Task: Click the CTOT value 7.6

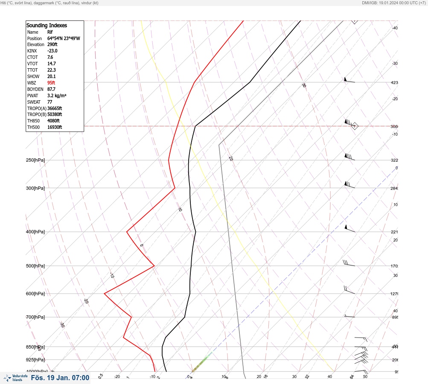Action: click(50, 57)
